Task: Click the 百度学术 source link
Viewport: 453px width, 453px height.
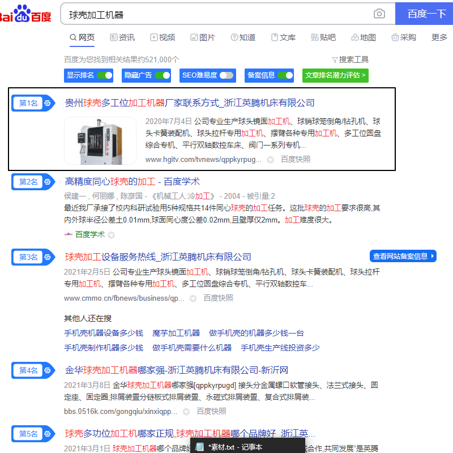Action: (90, 234)
